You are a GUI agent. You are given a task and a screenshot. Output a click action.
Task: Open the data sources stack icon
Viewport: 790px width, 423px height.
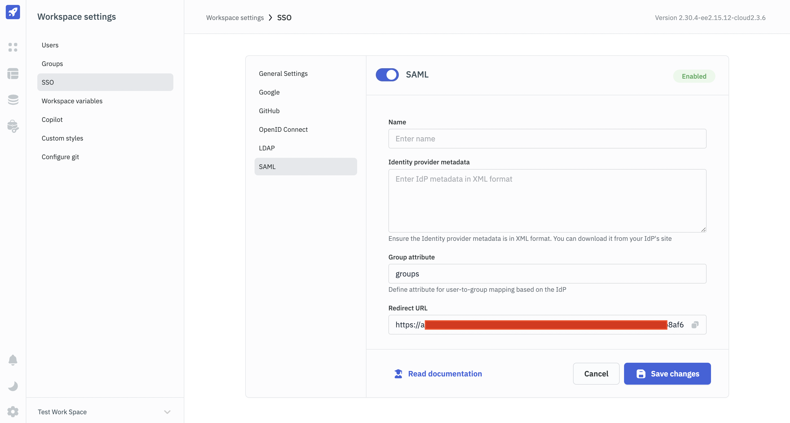click(x=13, y=99)
